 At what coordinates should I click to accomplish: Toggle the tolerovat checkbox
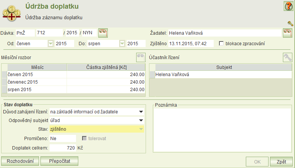84,138
